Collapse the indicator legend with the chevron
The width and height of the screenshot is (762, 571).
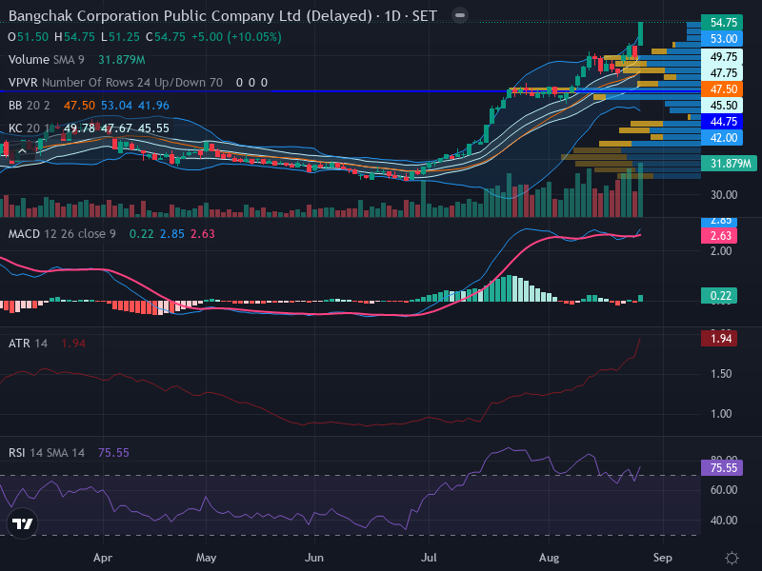[22, 152]
